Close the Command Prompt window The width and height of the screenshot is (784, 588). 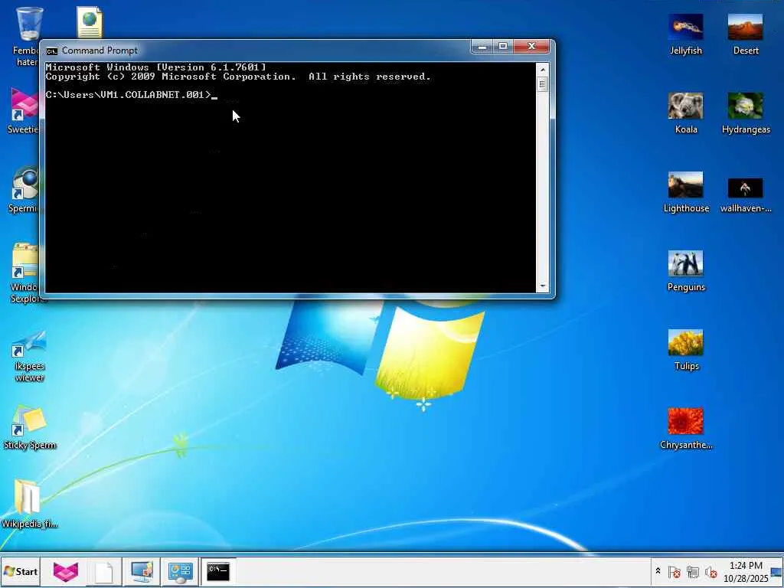[x=531, y=47]
